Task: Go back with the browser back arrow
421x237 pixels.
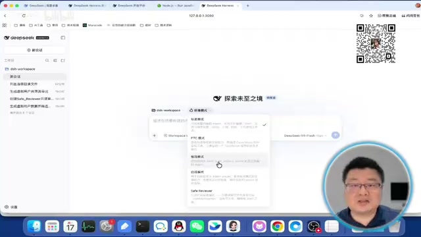Action: (x=5, y=16)
